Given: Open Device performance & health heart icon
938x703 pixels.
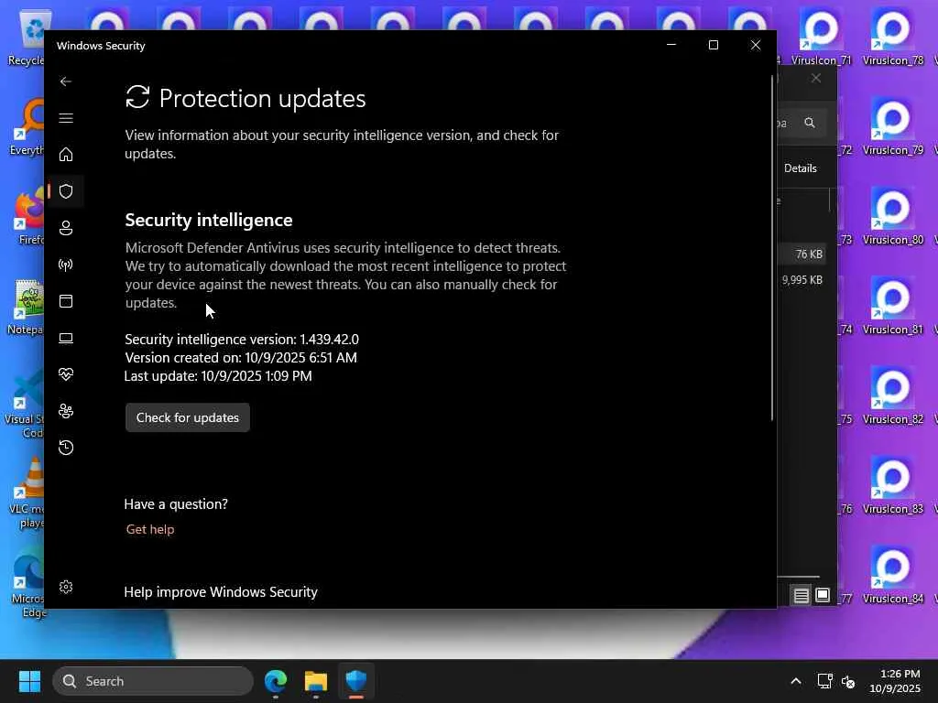Looking at the screenshot, I should point(66,374).
